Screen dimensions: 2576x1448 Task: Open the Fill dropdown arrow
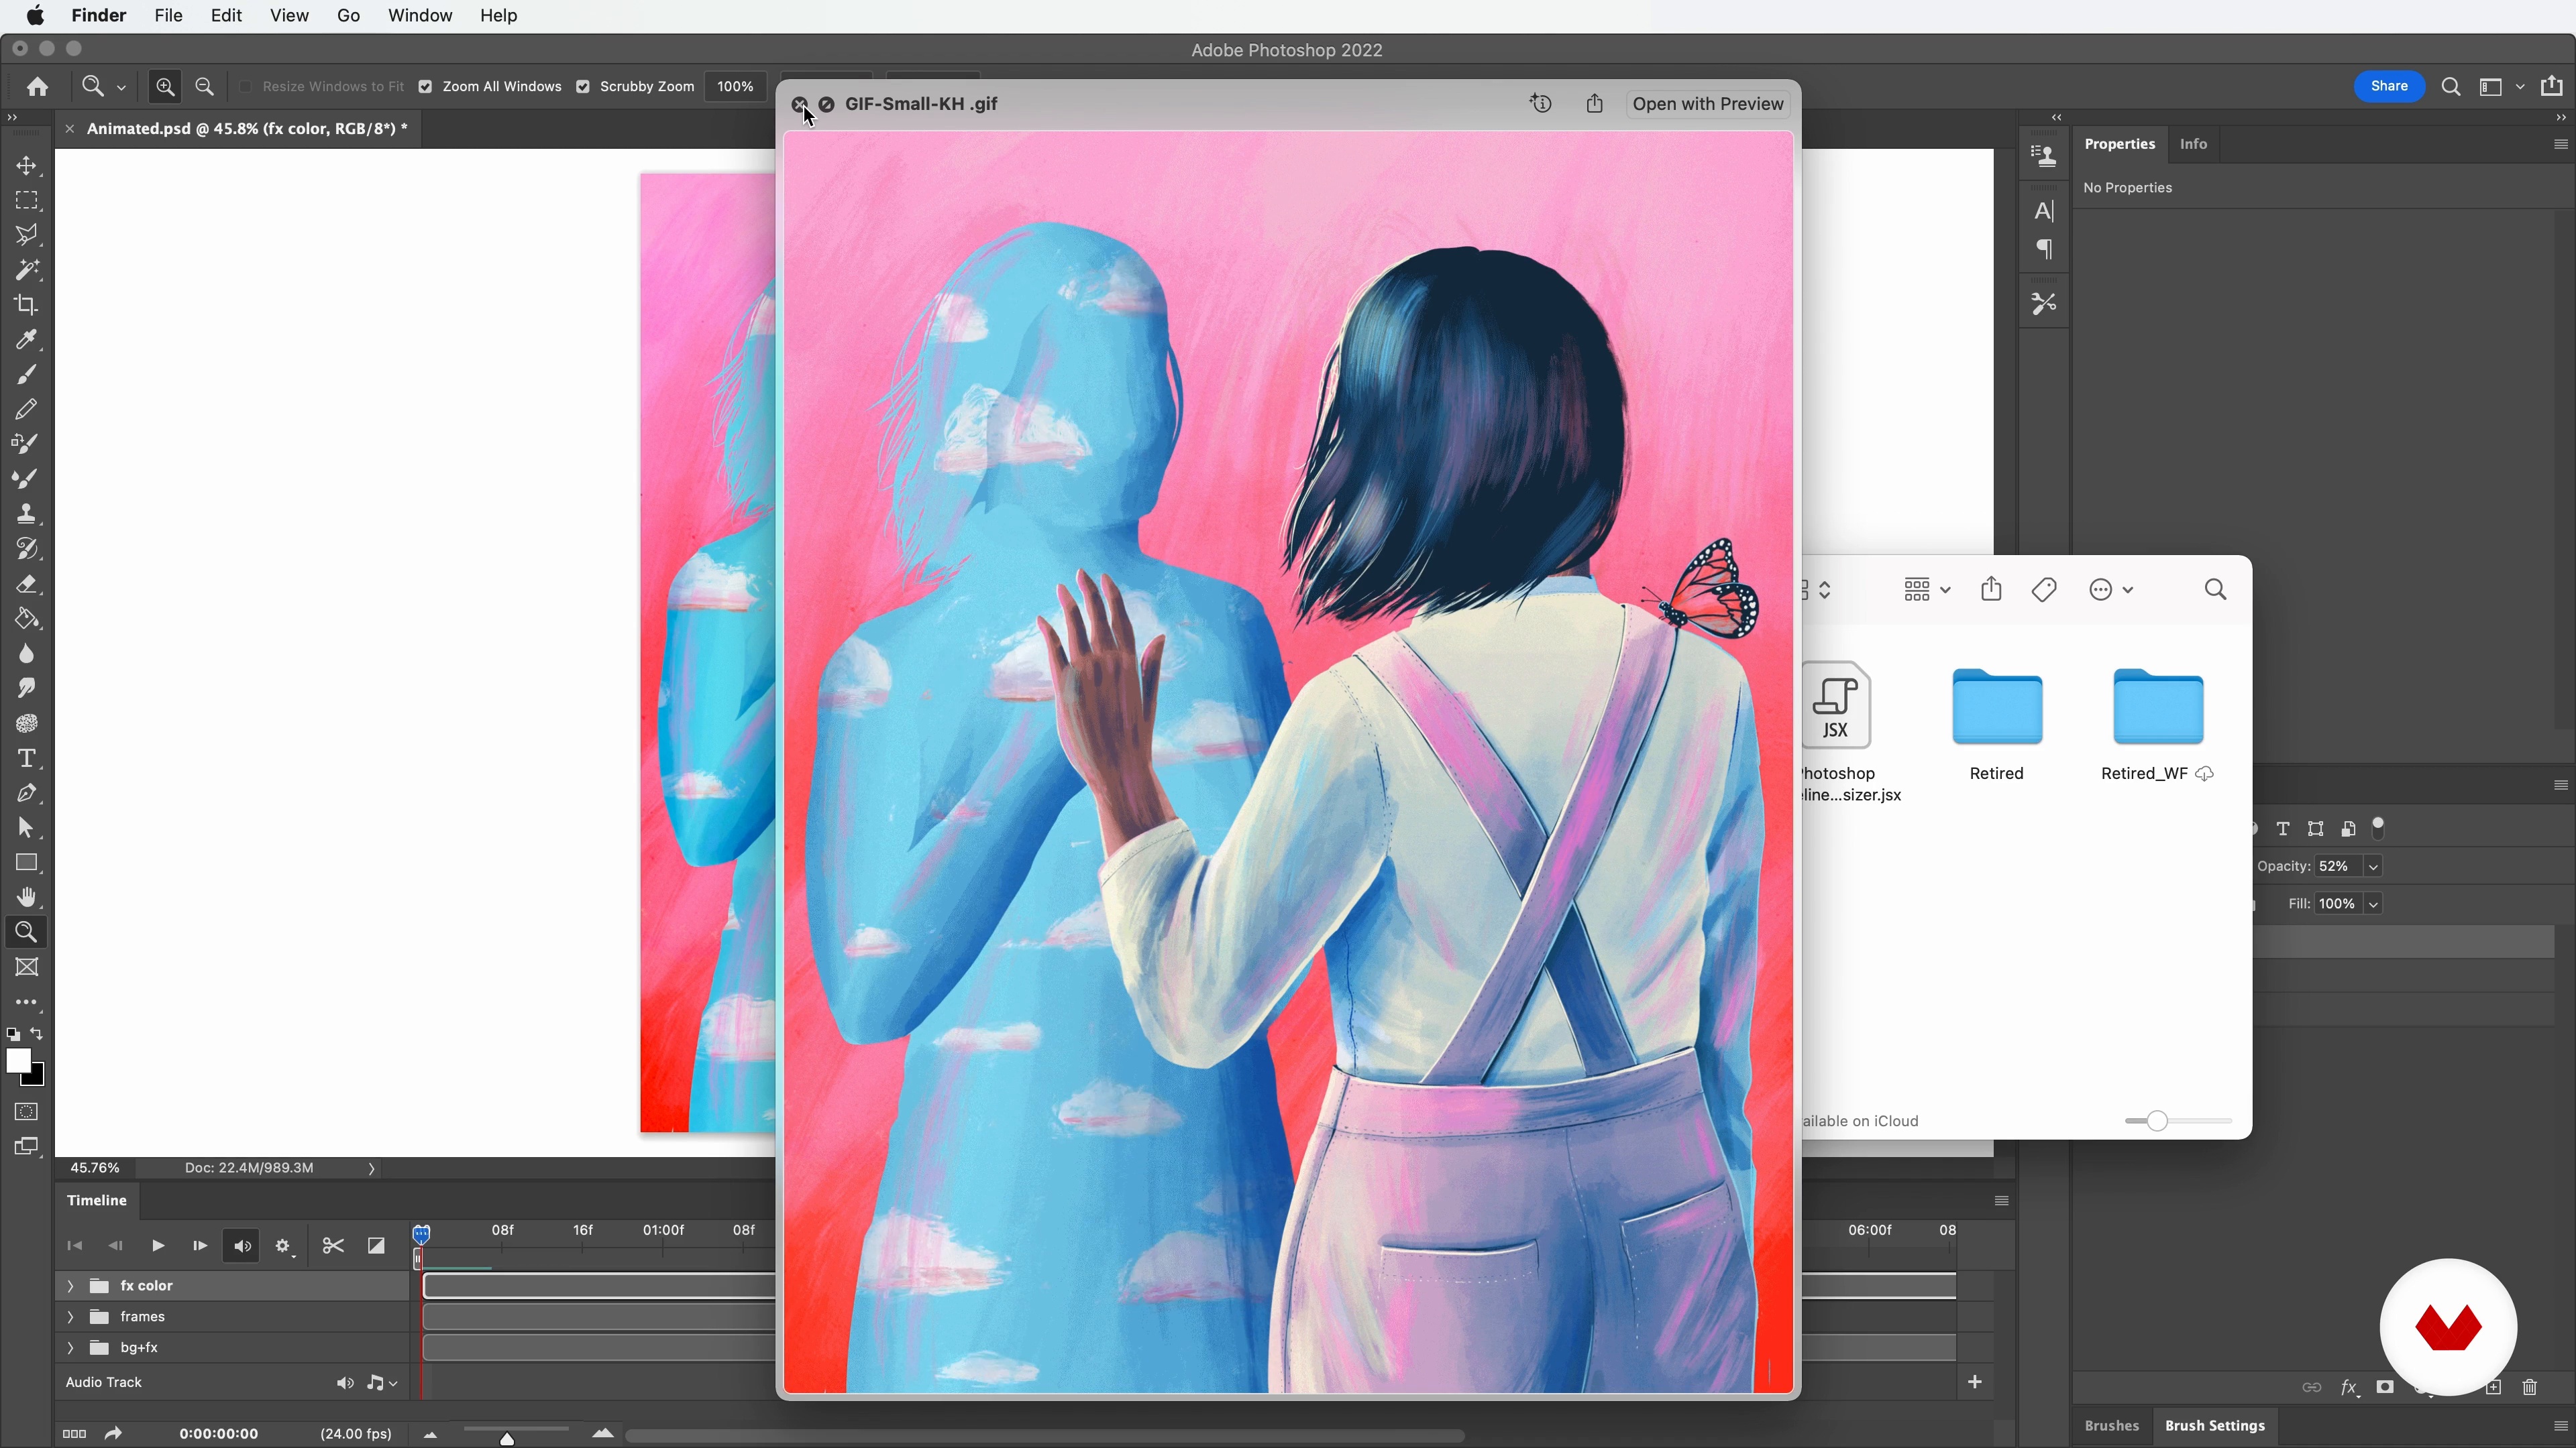point(2373,904)
